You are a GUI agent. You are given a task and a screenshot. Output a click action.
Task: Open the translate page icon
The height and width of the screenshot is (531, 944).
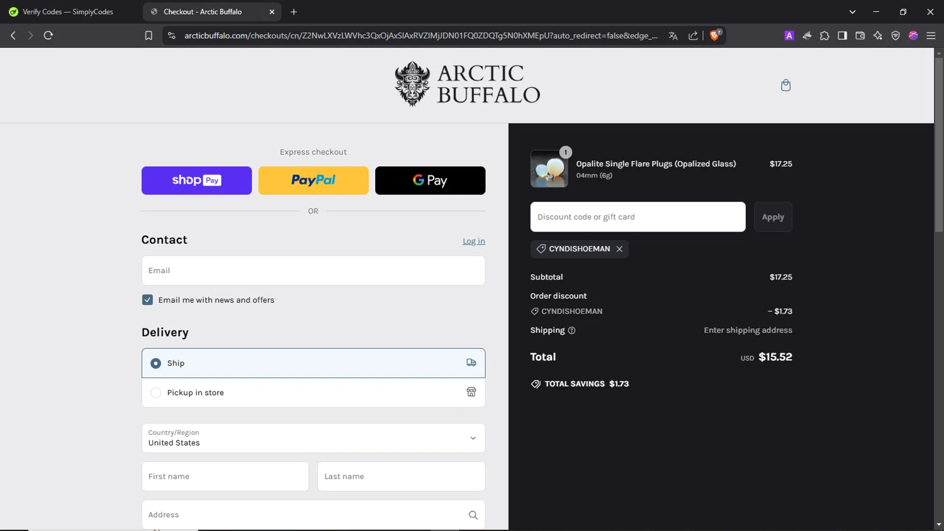coord(673,36)
